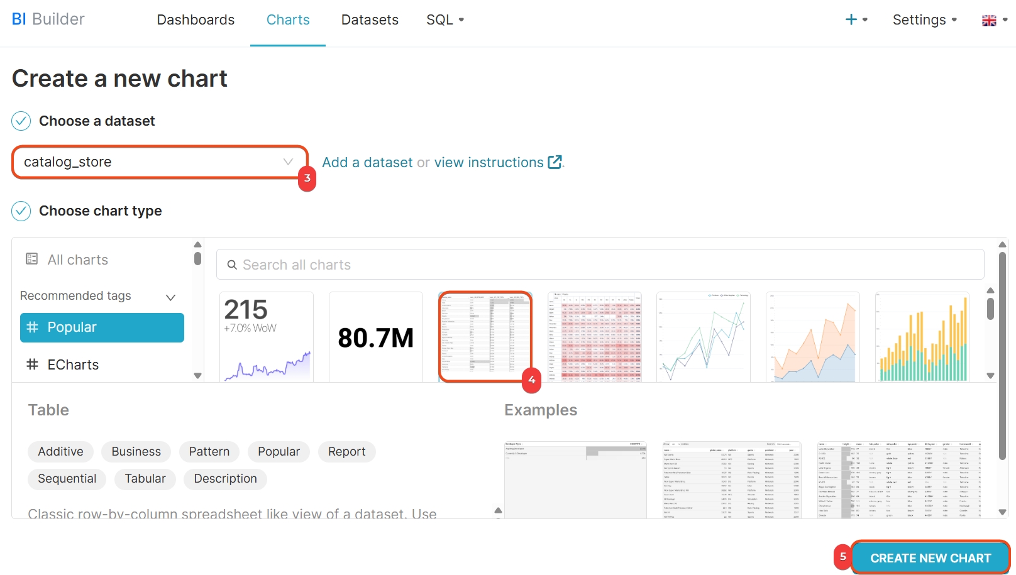Open the plus add-new menu
This screenshot has height=575, width=1016.
pyautogui.click(x=856, y=19)
